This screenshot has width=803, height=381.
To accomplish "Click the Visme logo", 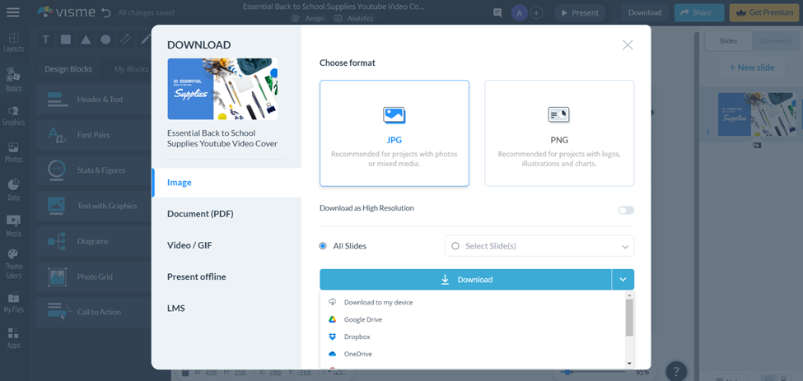I will 67,12.
